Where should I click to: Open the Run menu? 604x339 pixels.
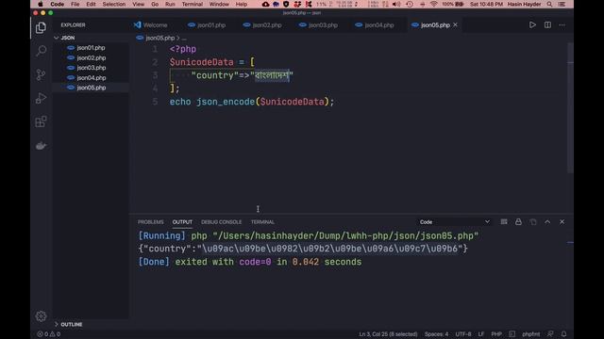pyautogui.click(x=170, y=4)
